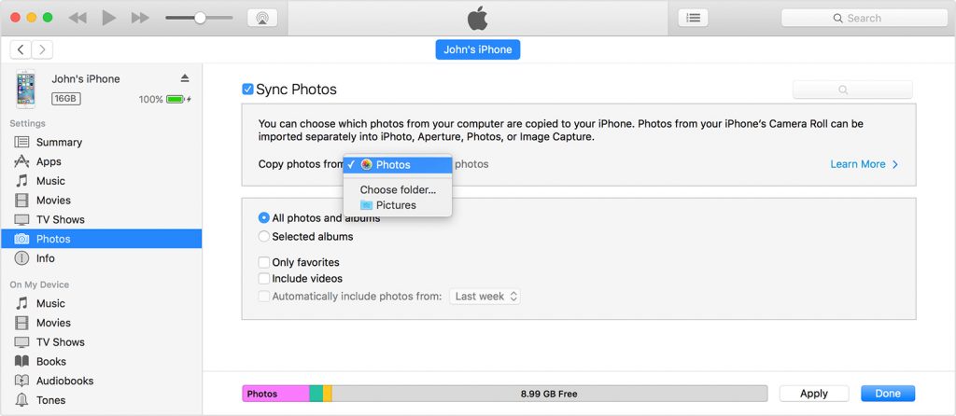Uncheck the Sync Photos checkbox

[x=247, y=90]
